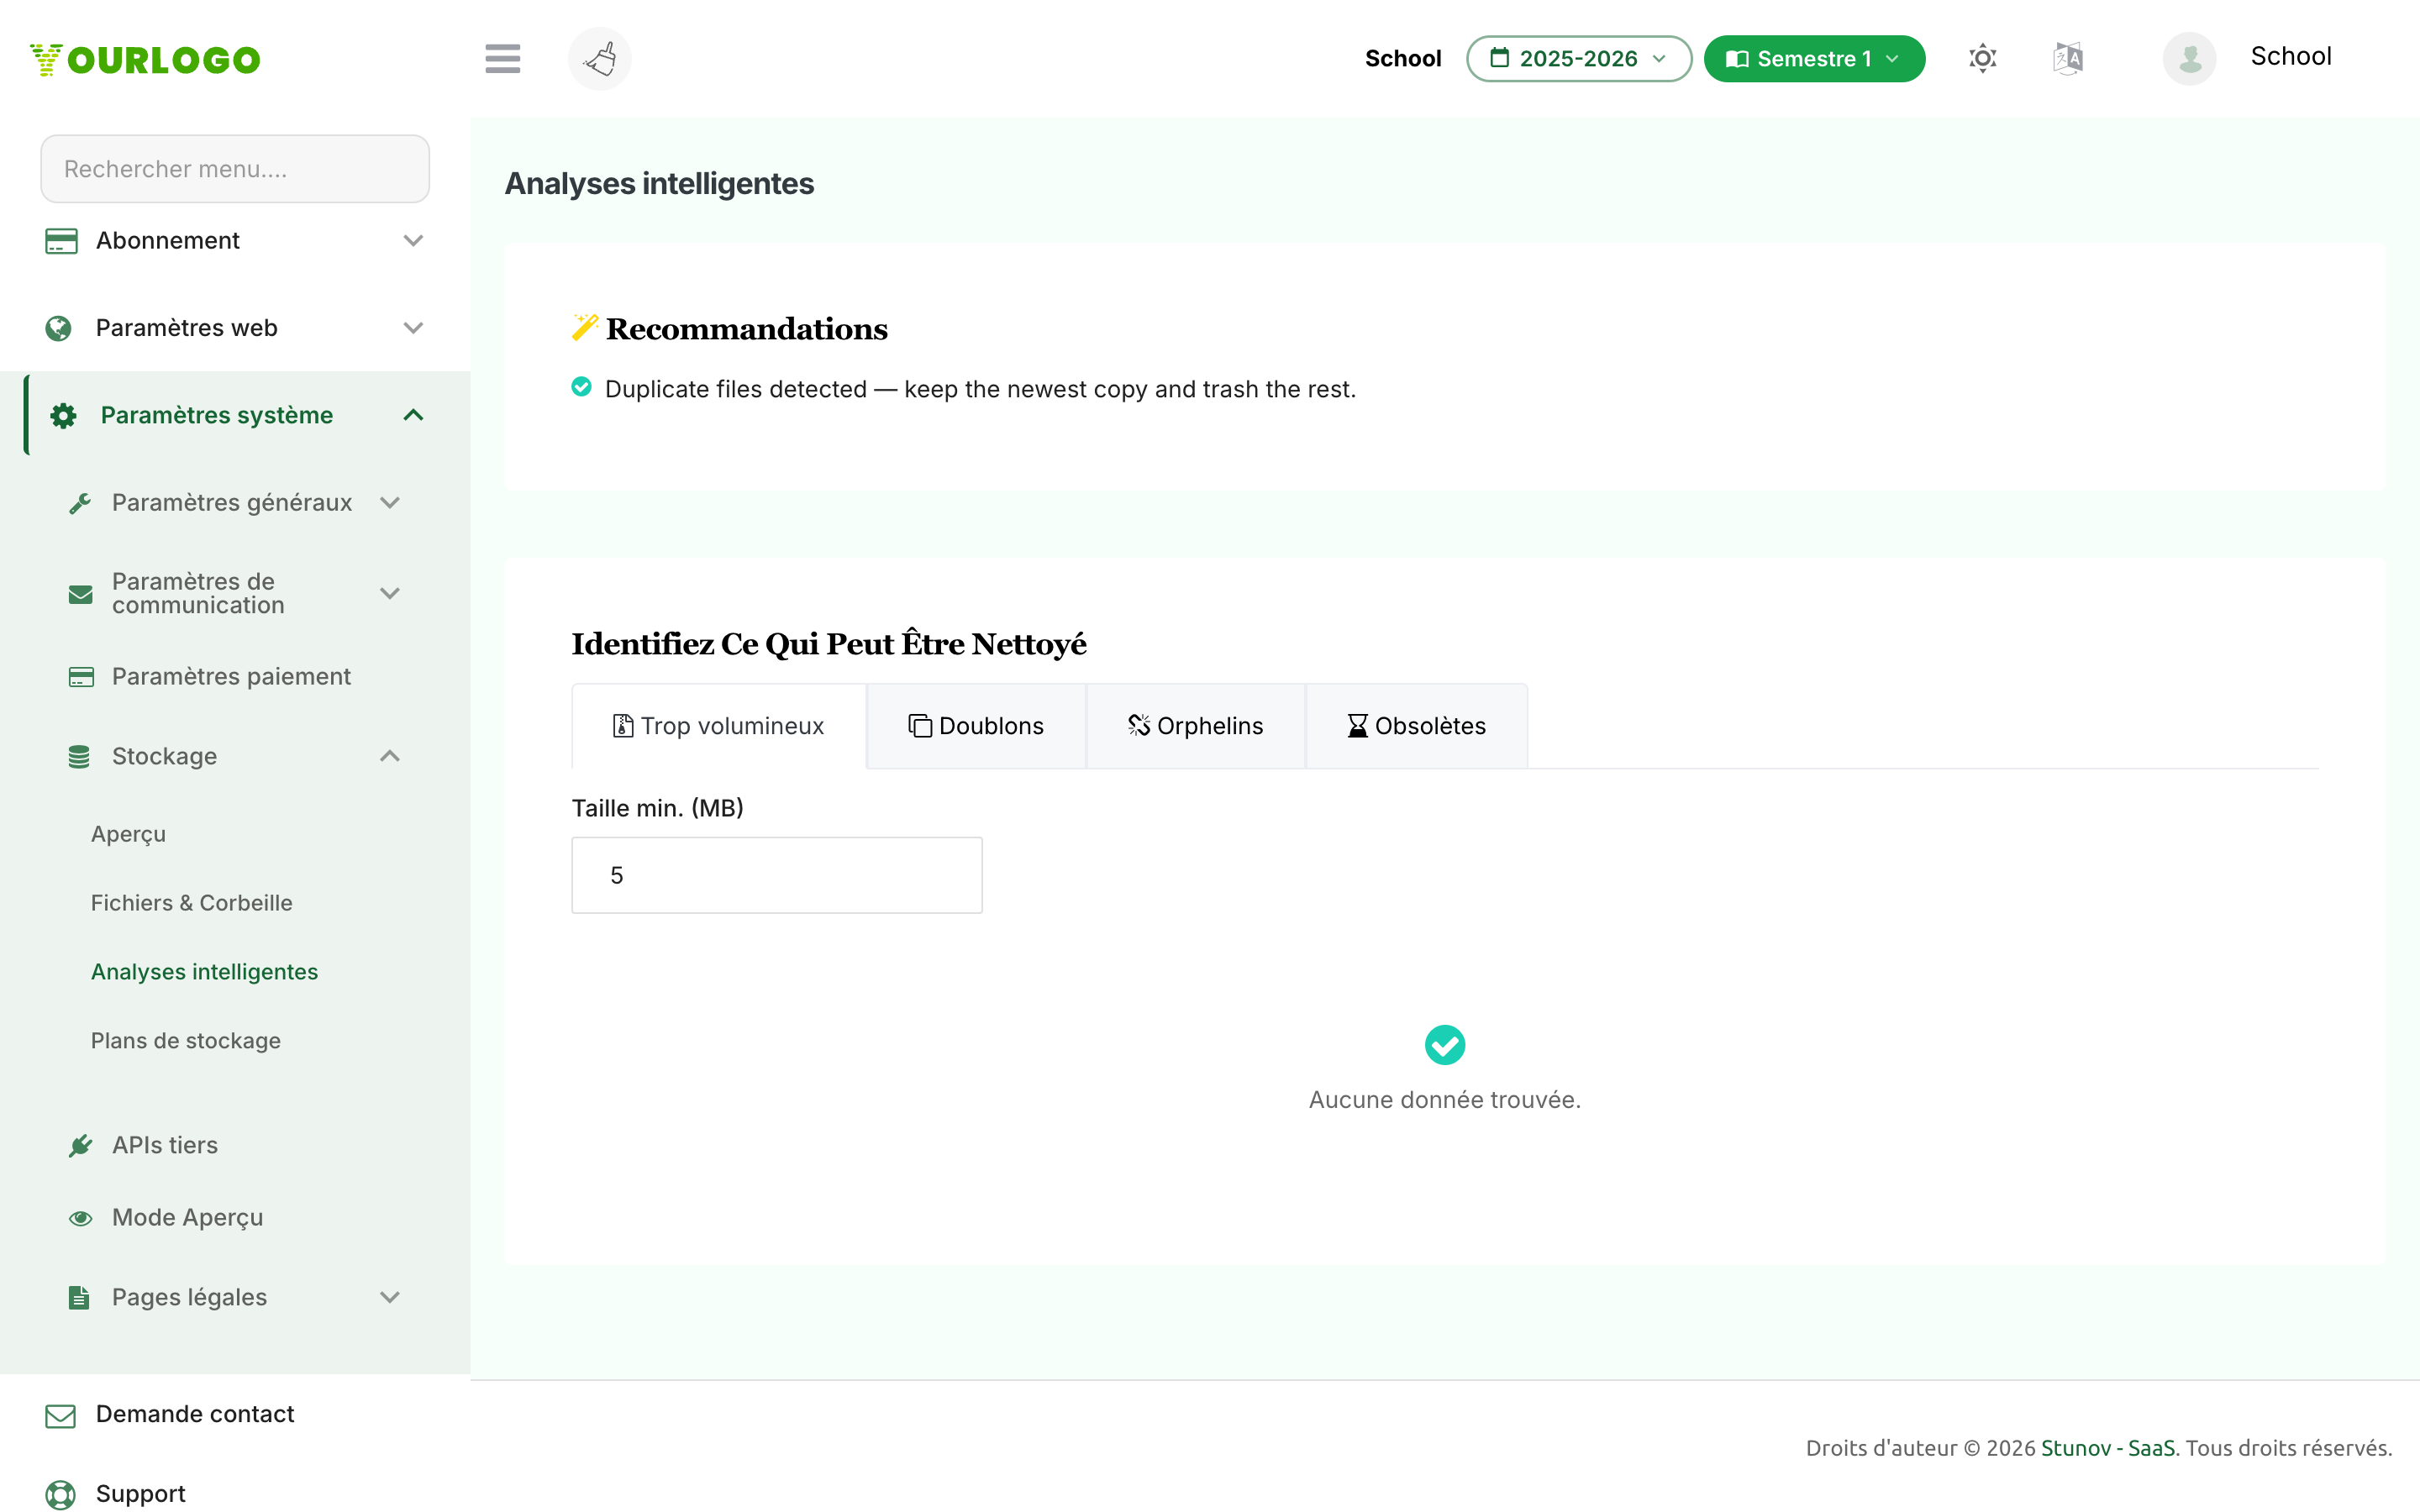Open the Semestre 1 dropdown
This screenshot has width=2420, height=1512.
[x=1813, y=58]
